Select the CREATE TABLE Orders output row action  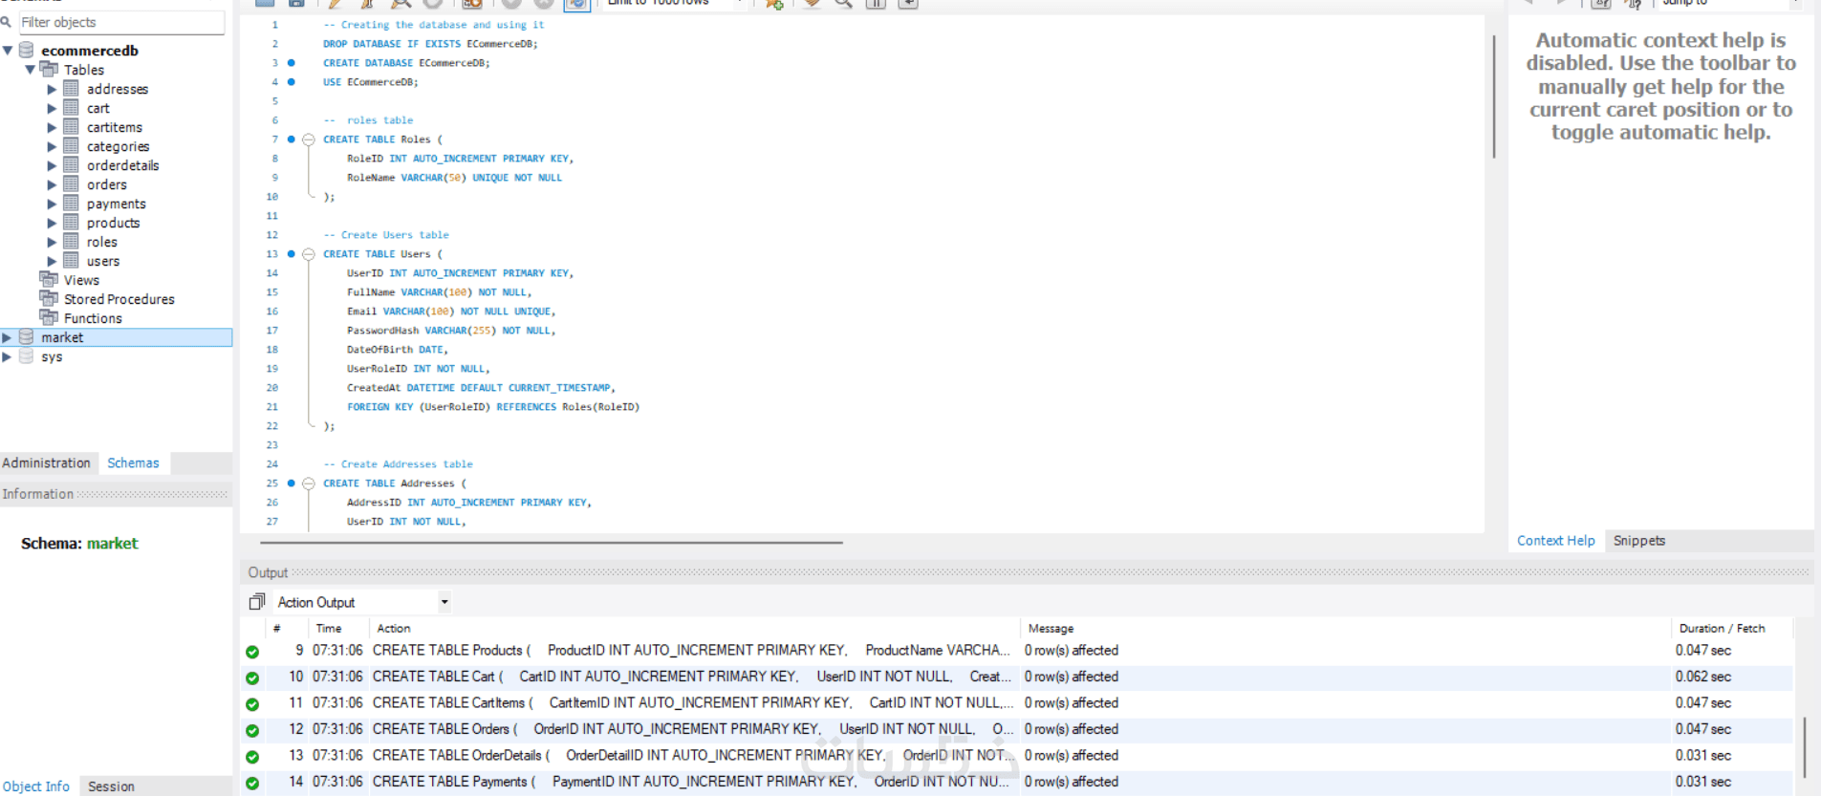pos(693,729)
